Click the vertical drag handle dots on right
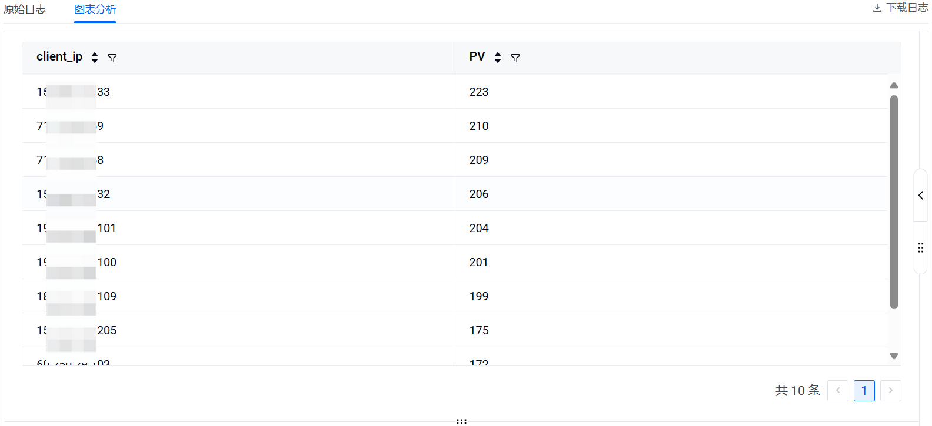The height and width of the screenshot is (426, 932). tap(921, 248)
